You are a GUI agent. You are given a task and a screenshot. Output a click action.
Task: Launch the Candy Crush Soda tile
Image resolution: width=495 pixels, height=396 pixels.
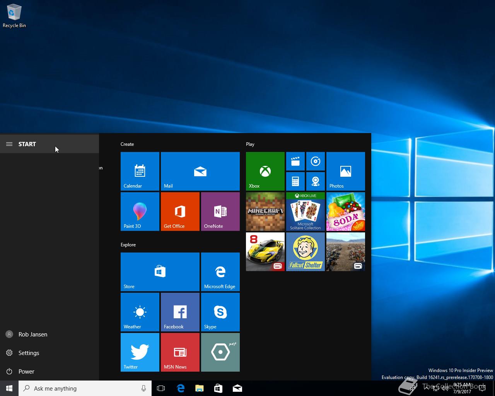[346, 212]
